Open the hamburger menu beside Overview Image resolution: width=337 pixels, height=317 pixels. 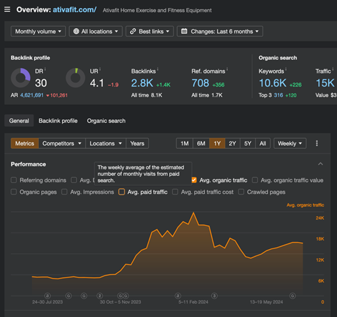7,9
